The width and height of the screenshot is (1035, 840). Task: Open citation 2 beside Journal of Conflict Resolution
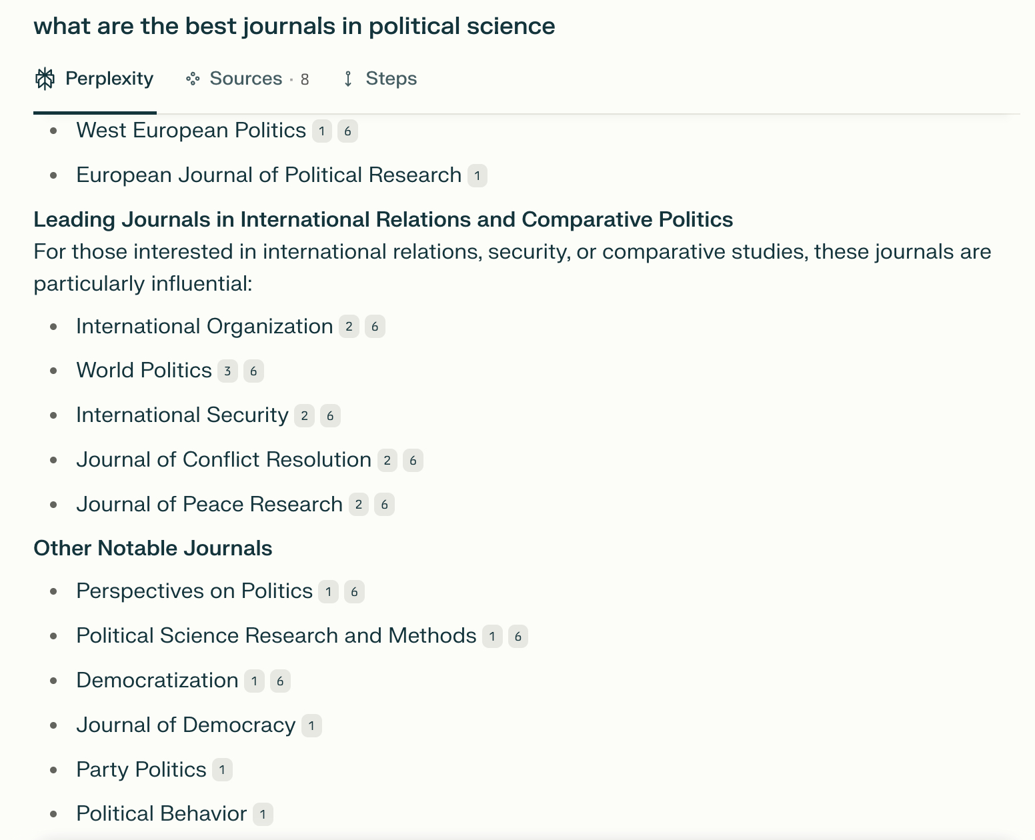click(x=387, y=461)
